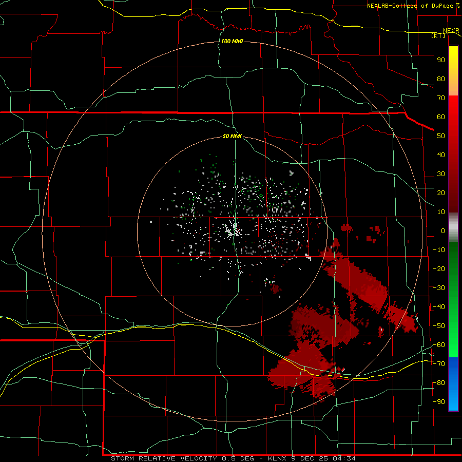Click the positive 50 scale label

pyautogui.click(x=441, y=136)
